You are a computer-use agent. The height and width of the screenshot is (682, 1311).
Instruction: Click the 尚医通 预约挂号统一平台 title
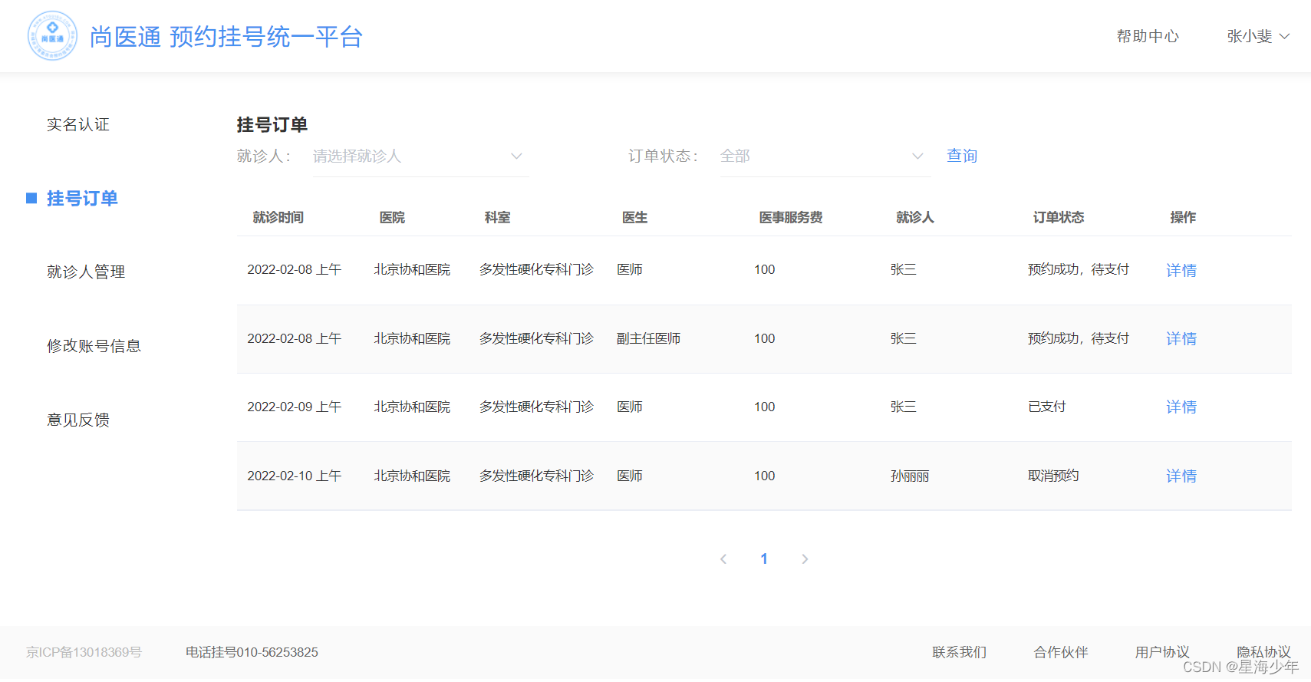coord(226,36)
